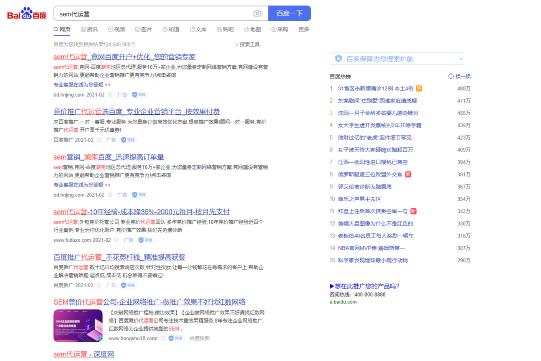Refresh hot list with 换一换

point(459,76)
